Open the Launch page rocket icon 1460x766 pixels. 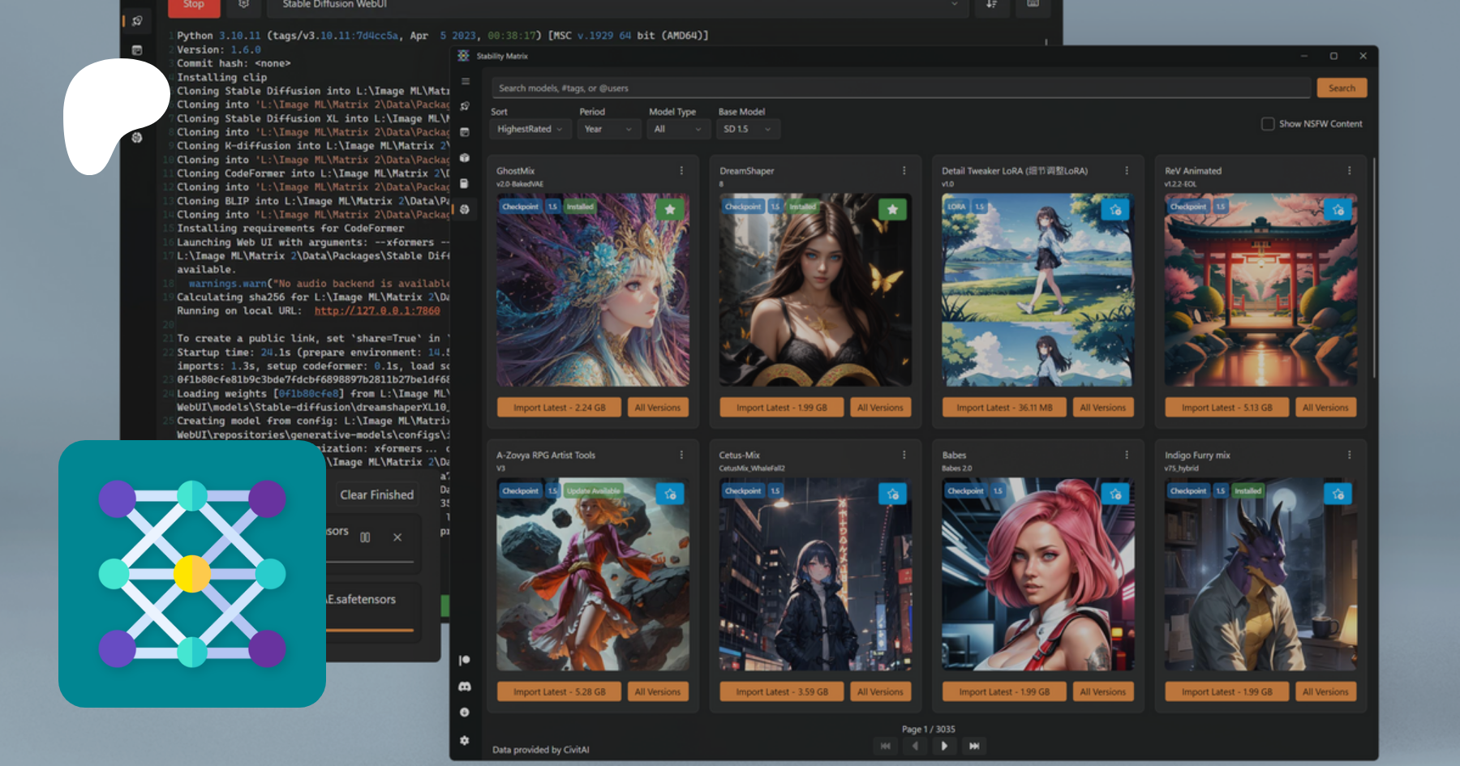(x=465, y=106)
